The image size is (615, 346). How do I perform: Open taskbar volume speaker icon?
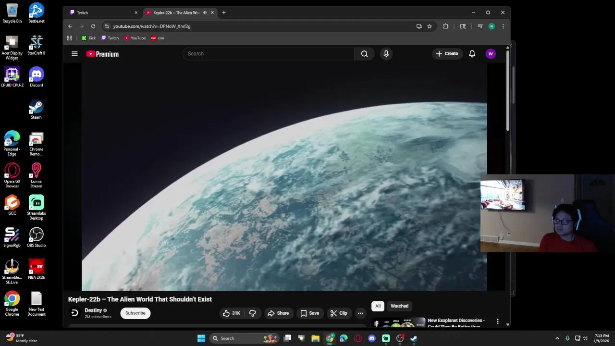click(x=585, y=338)
